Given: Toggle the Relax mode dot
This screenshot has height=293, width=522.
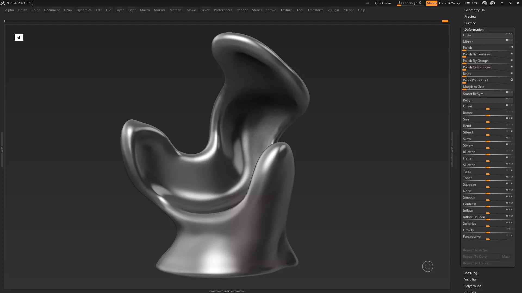Looking at the screenshot, I should (512, 73).
